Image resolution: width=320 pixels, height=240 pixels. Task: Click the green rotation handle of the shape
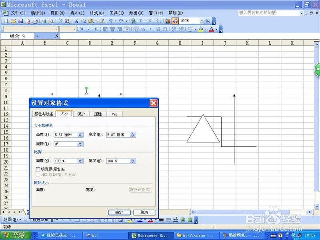86,88
